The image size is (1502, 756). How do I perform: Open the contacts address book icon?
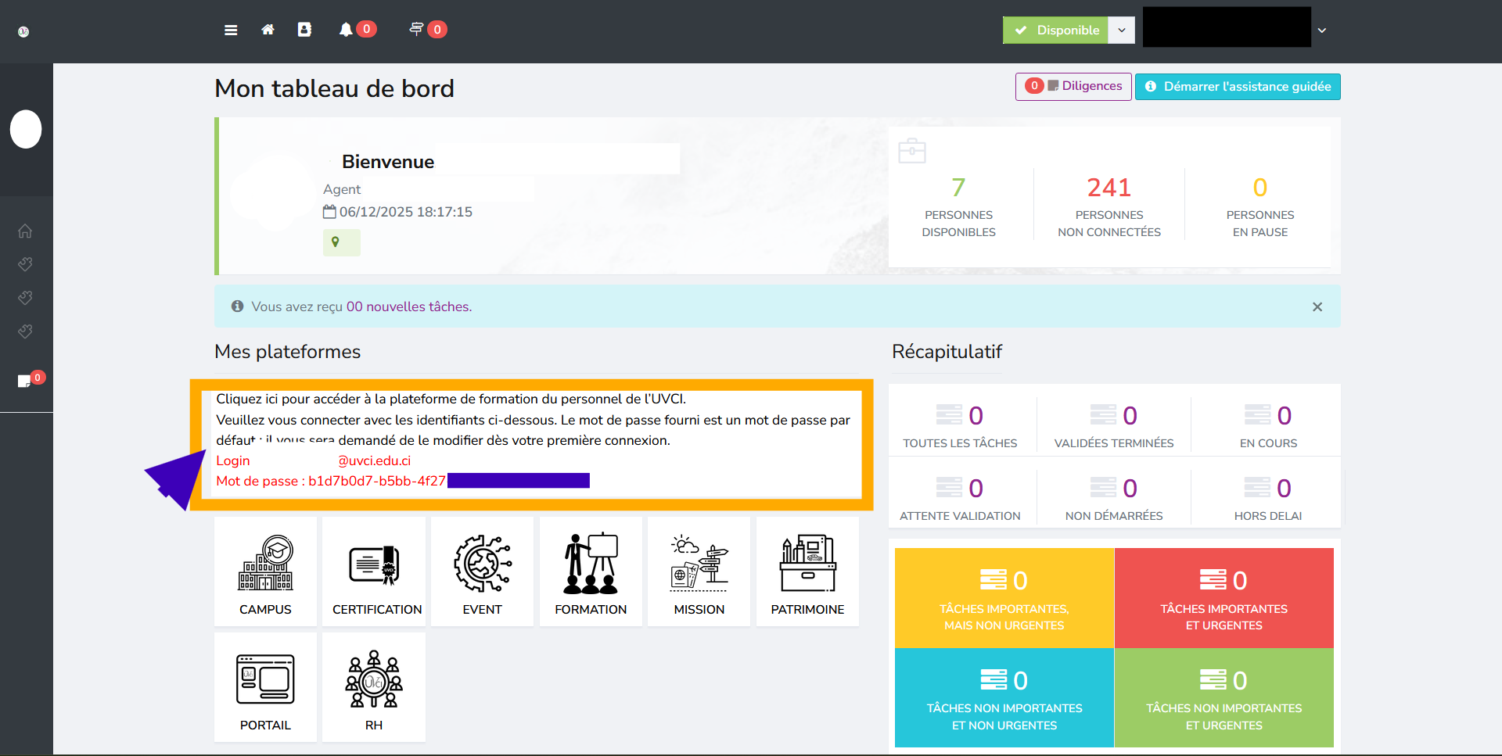pos(304,30)
